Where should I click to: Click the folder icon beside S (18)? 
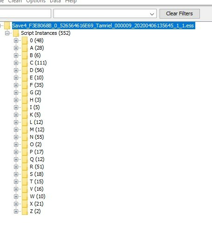pyautogui.click(x=25, y=174)
